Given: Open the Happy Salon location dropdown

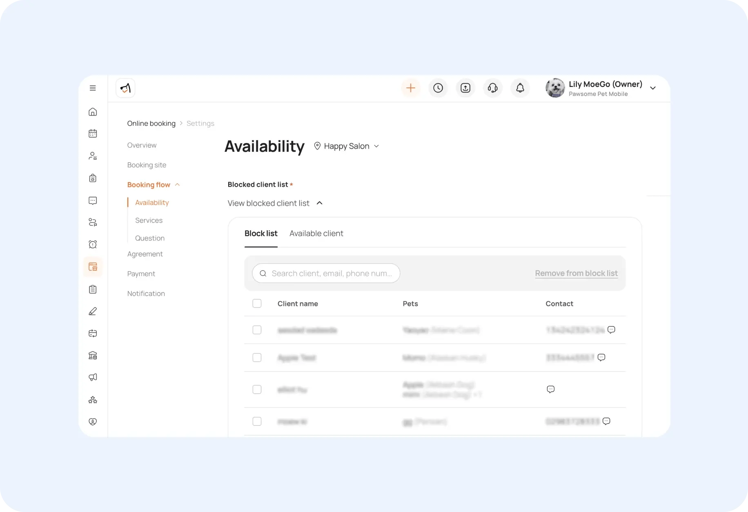Looking at the screenshot, I should tap(347, 146).
